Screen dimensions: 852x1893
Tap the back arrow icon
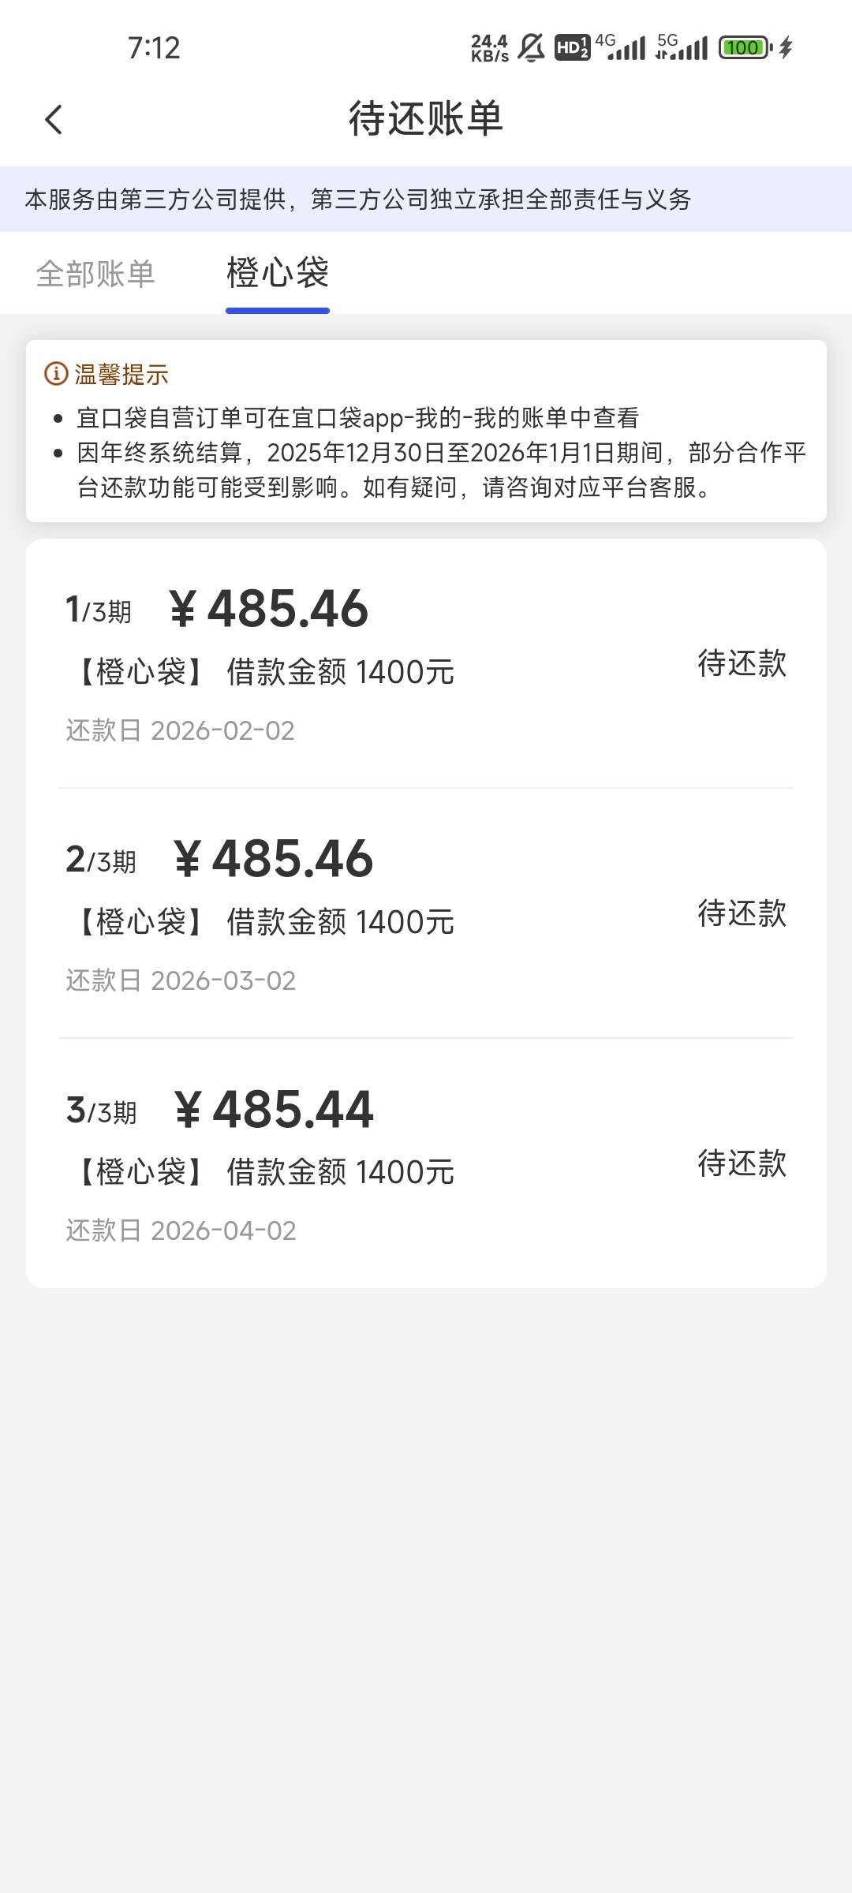point(54,120)
